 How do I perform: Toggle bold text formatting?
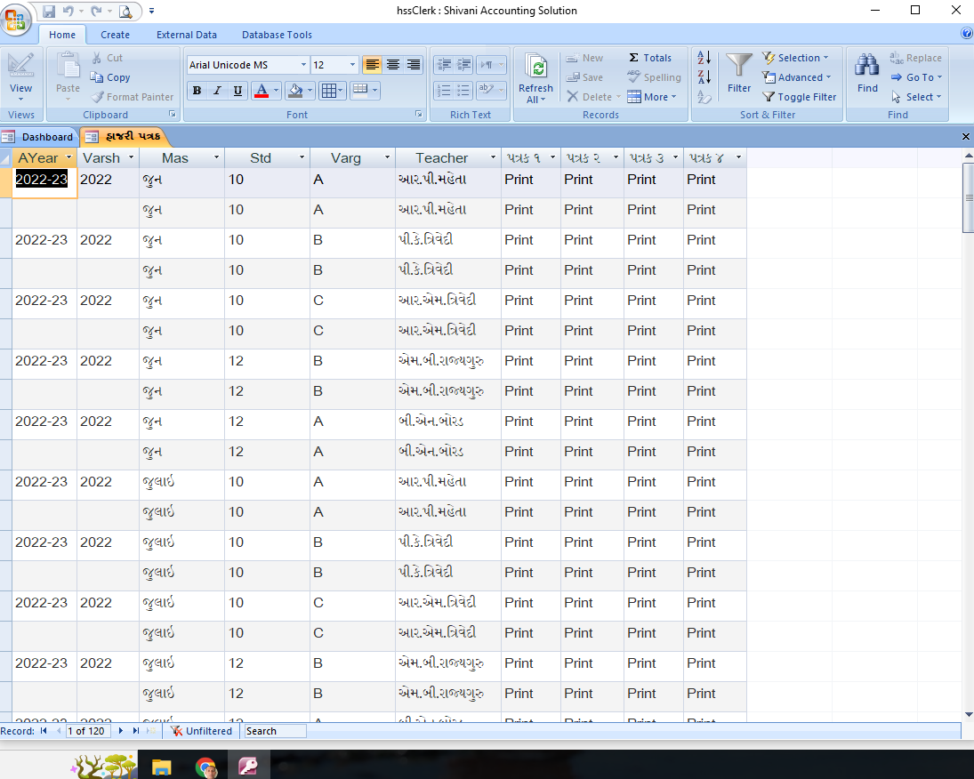tap(197, 91)
